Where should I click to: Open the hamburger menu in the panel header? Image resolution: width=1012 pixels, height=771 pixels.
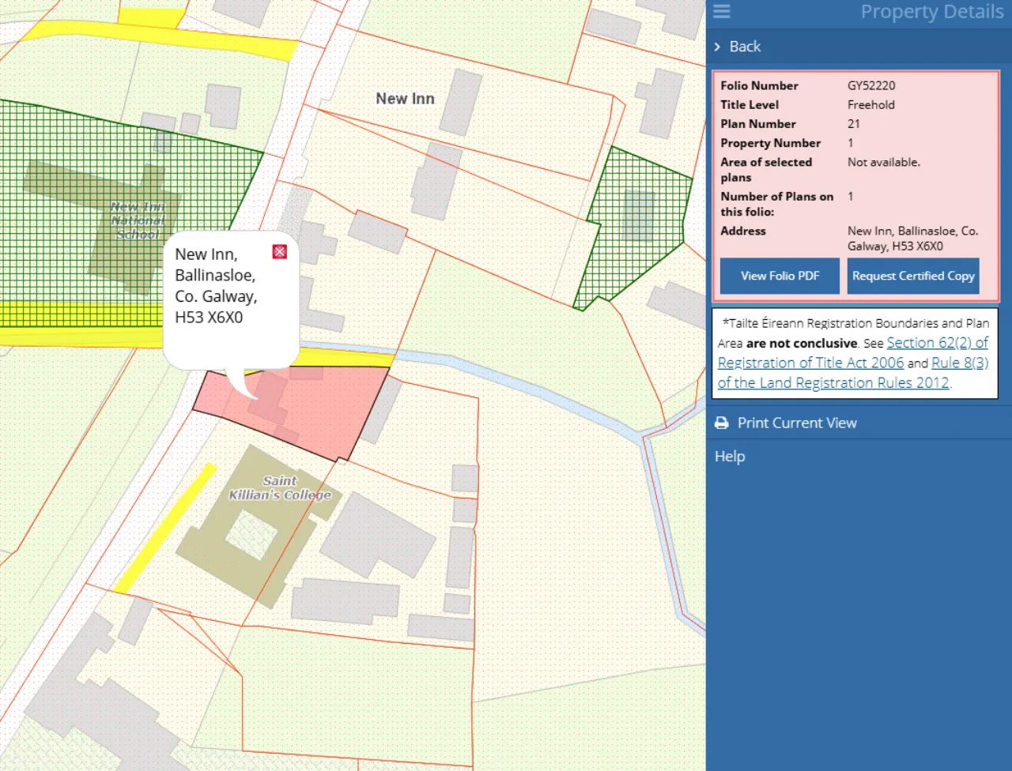click(721, 11)
